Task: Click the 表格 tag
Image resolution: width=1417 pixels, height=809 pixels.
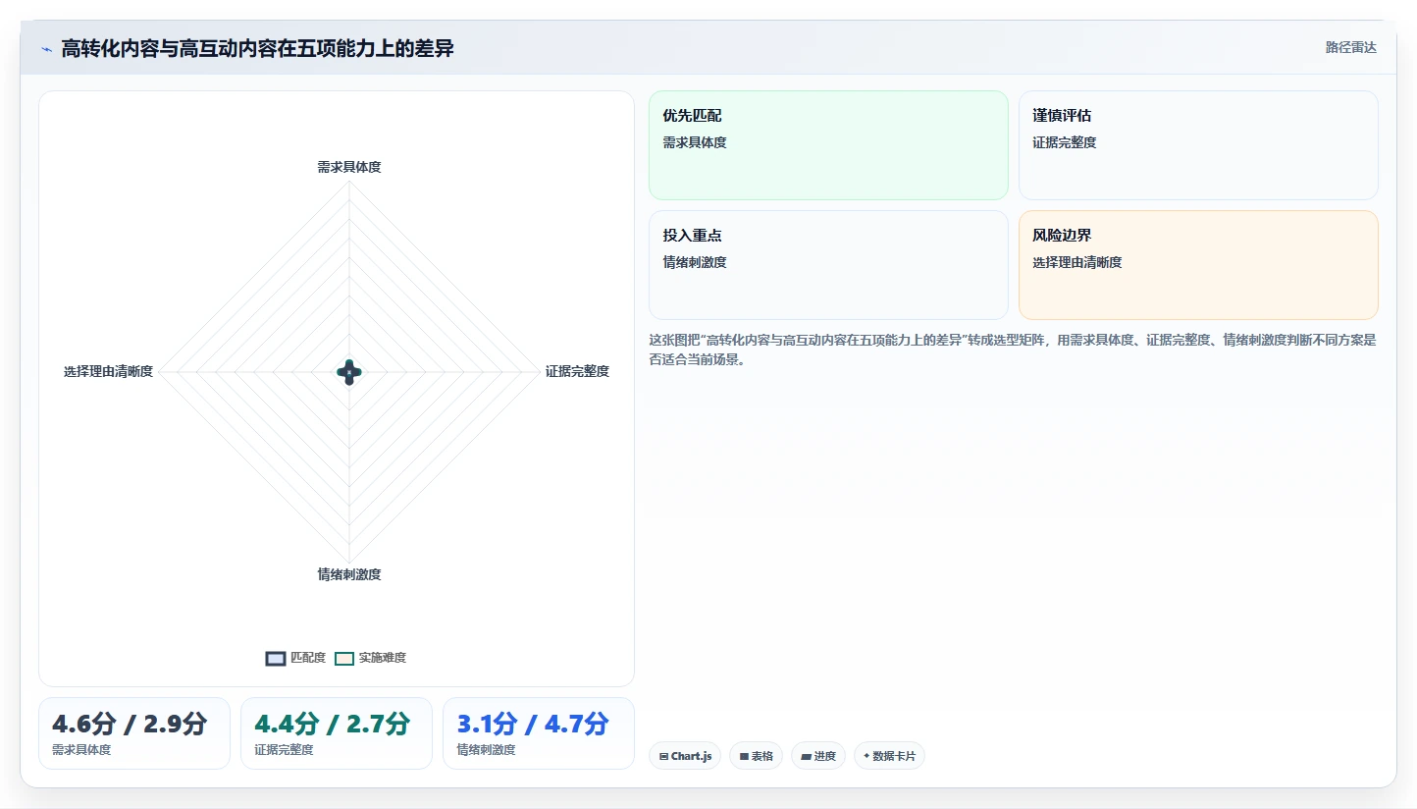Action: pyautogui.click(x=756, y=756)
